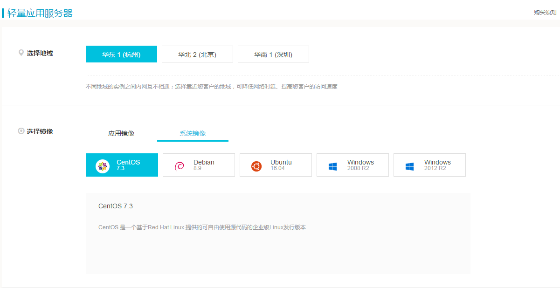Image resolution: width=560 pixels, height=288 pixels.
Task: Click the CentOS 7.3 description heading
Action: 116,206
